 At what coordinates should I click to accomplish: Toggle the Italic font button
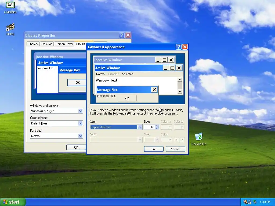182,139
